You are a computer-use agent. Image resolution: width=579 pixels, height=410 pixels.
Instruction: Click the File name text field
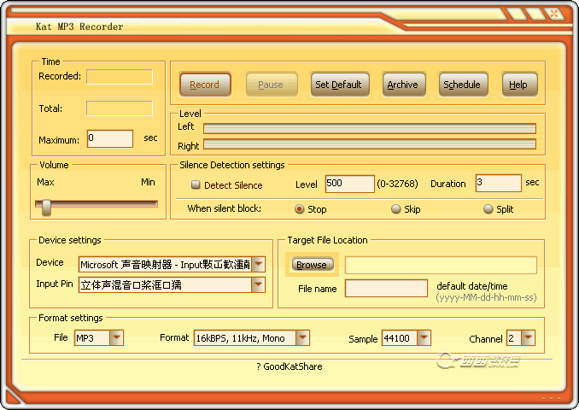click(x=386, y=289)
